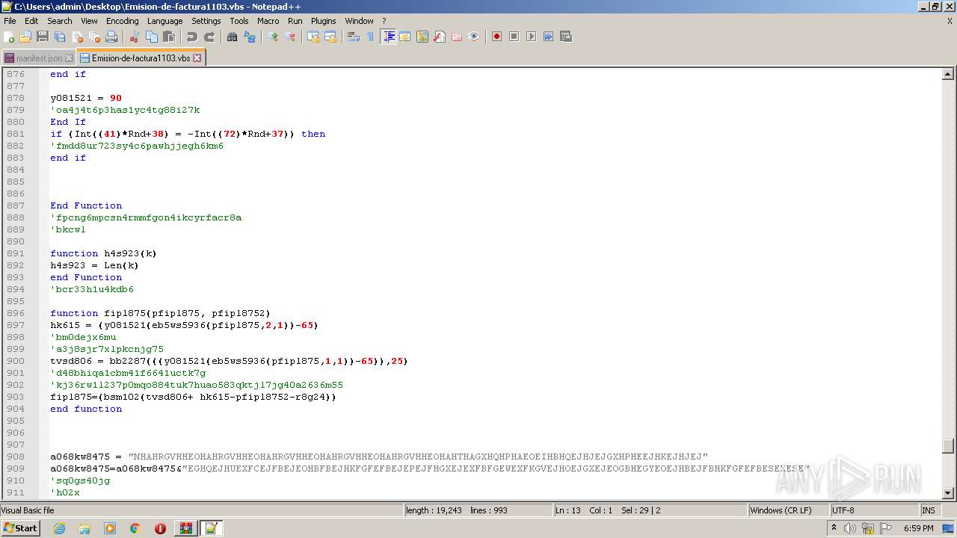Click the volume speaker tray icon
957x538 pixels.
pos(850,528)
